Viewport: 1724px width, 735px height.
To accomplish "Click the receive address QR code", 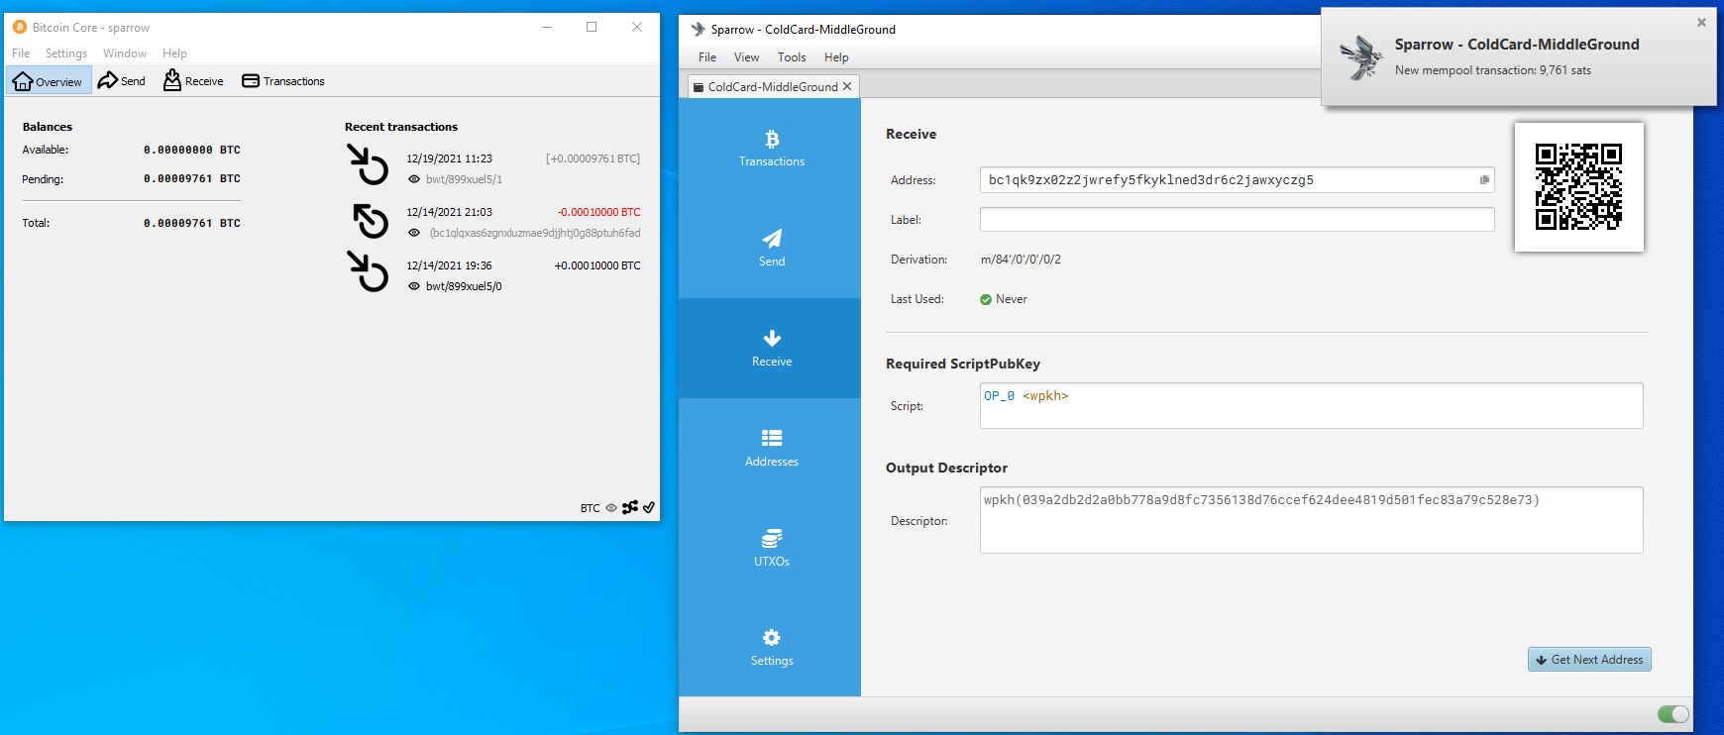I will (x=1578, y=186).
